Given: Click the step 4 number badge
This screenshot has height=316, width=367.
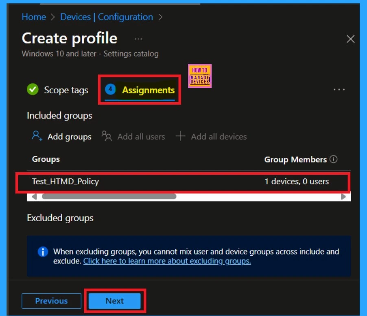Looking at the screenshot, I should (x=110, y=89).
